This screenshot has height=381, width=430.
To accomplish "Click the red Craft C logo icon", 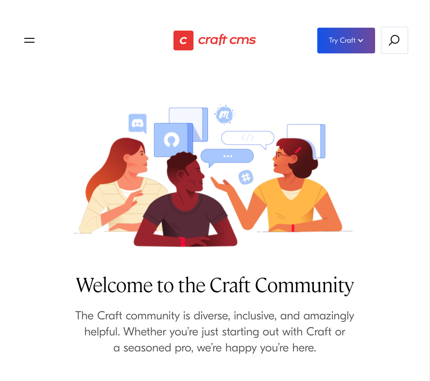I will 183,41.
